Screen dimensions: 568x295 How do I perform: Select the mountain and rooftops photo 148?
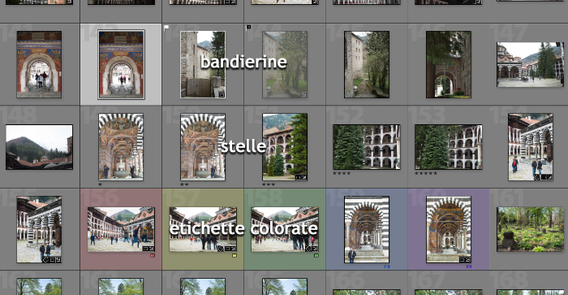(x=39, y=147)
